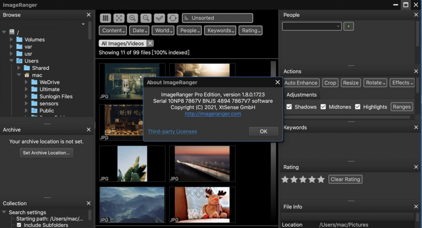Screen dimensions: 422x228
Task: Open the Third-party Licenses link
Action: click(x=172, y=131)
